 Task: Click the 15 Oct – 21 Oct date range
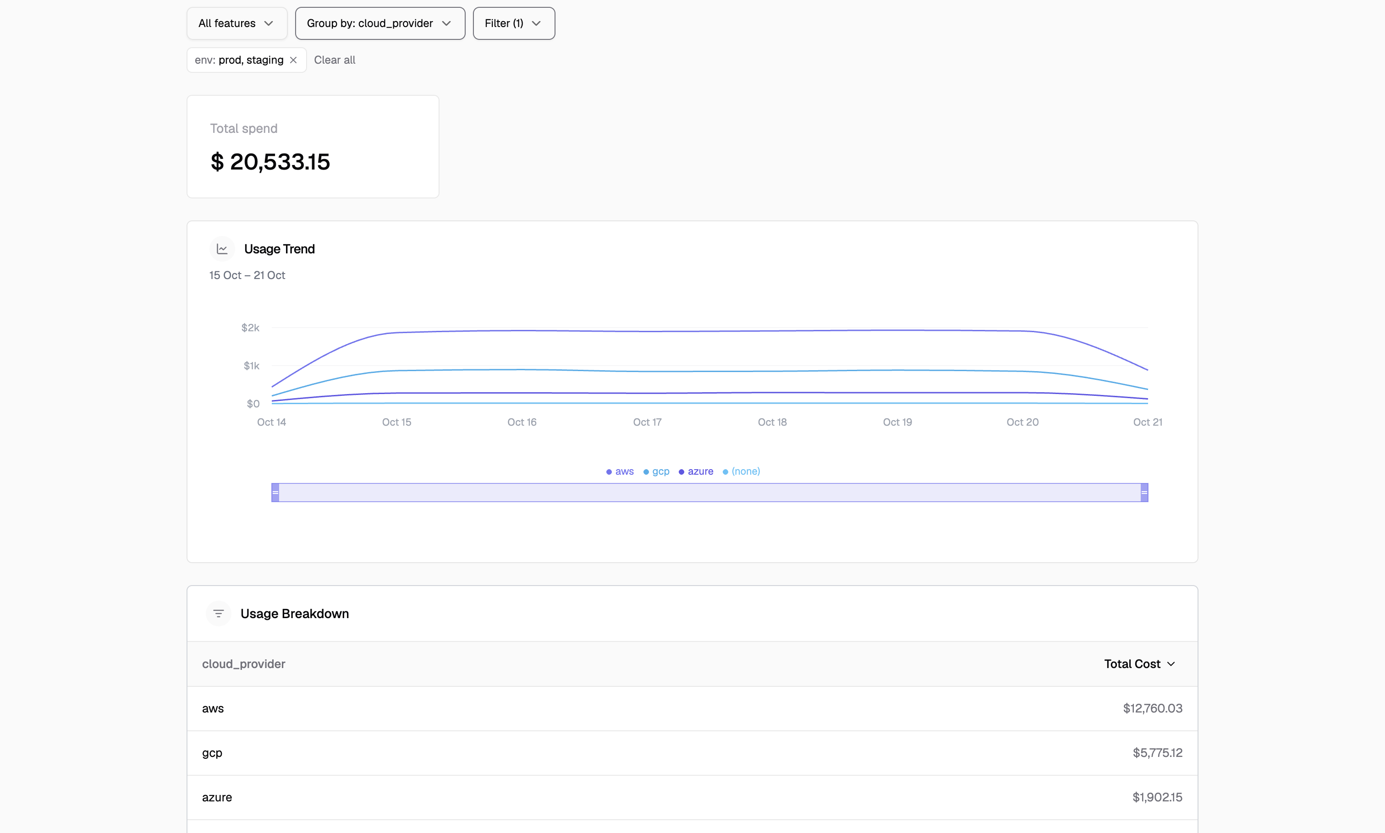coord(247,275)
